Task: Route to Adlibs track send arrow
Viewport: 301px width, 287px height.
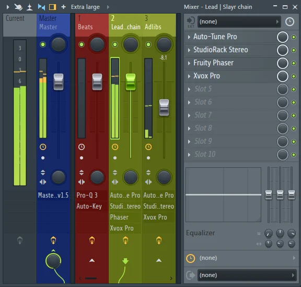Action: (159, 260)
